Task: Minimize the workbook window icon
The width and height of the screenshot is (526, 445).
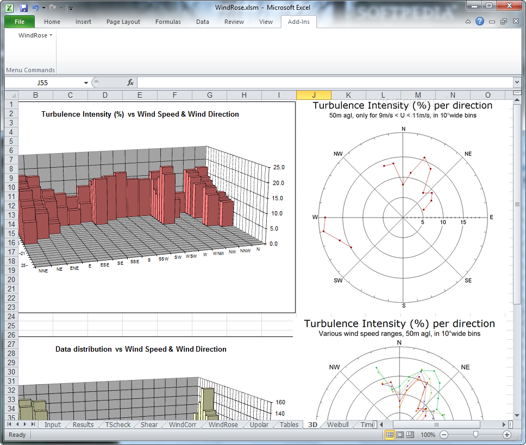Action: pos(492,22)
